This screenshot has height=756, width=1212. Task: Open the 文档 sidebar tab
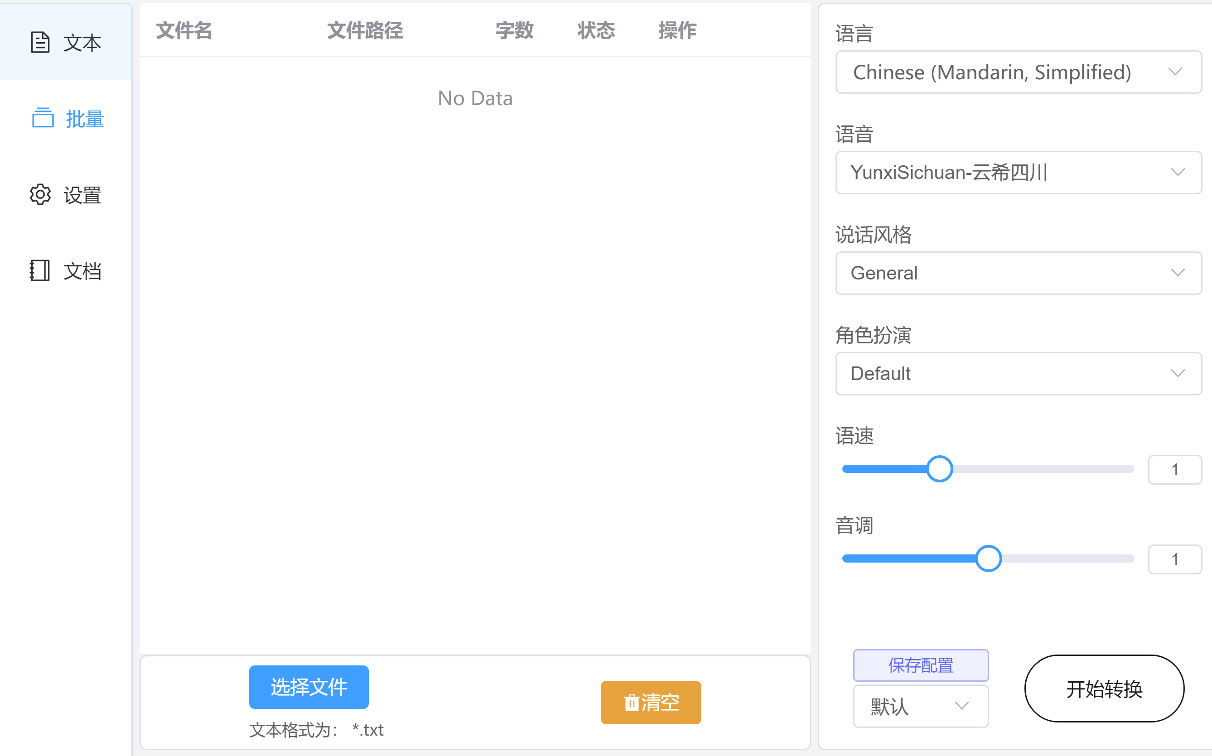(x=66, y=271)
